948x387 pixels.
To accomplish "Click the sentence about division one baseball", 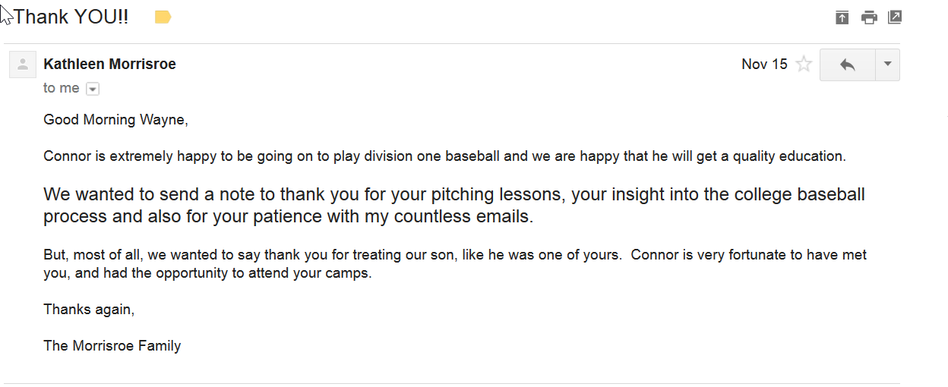I will pyautogui.click(x=444, y=157).
